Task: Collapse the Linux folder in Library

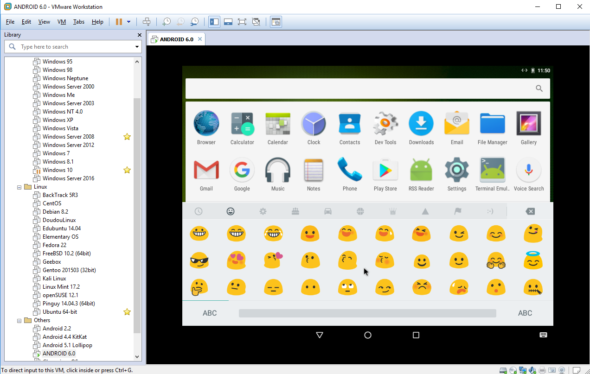Action: click(x=19, y=187)
